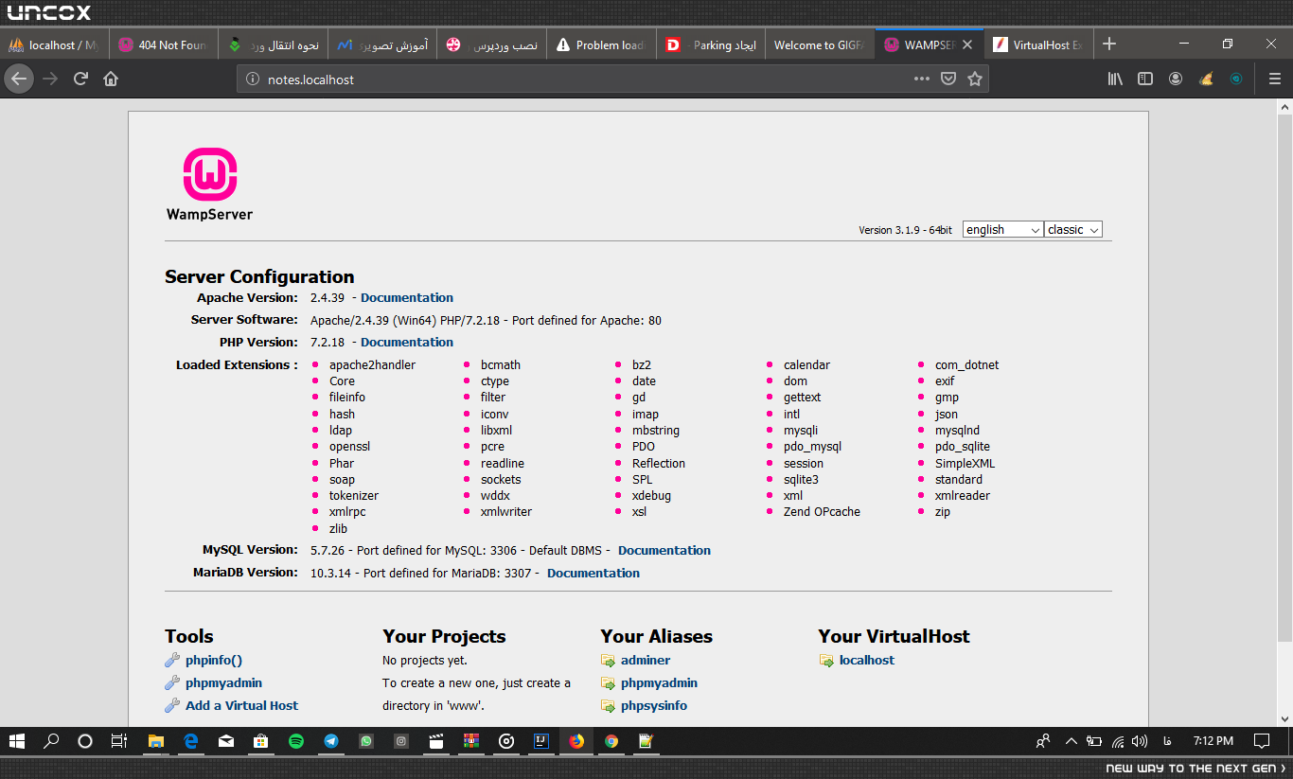
Task: Open Wi-Fi network settings in tray
Action: [1118, 741]
